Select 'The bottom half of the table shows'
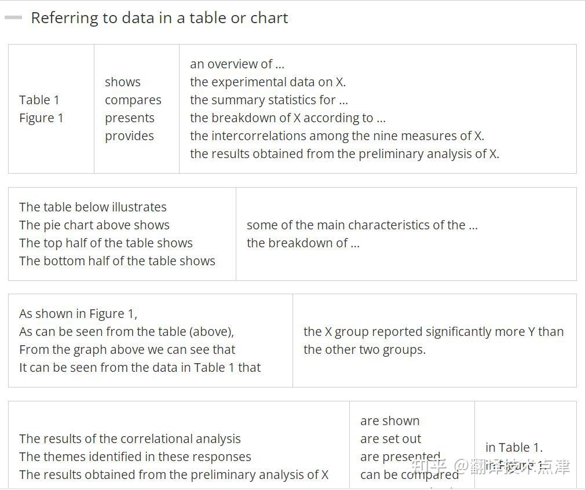 pyautogui.click(x=117, y=261)
